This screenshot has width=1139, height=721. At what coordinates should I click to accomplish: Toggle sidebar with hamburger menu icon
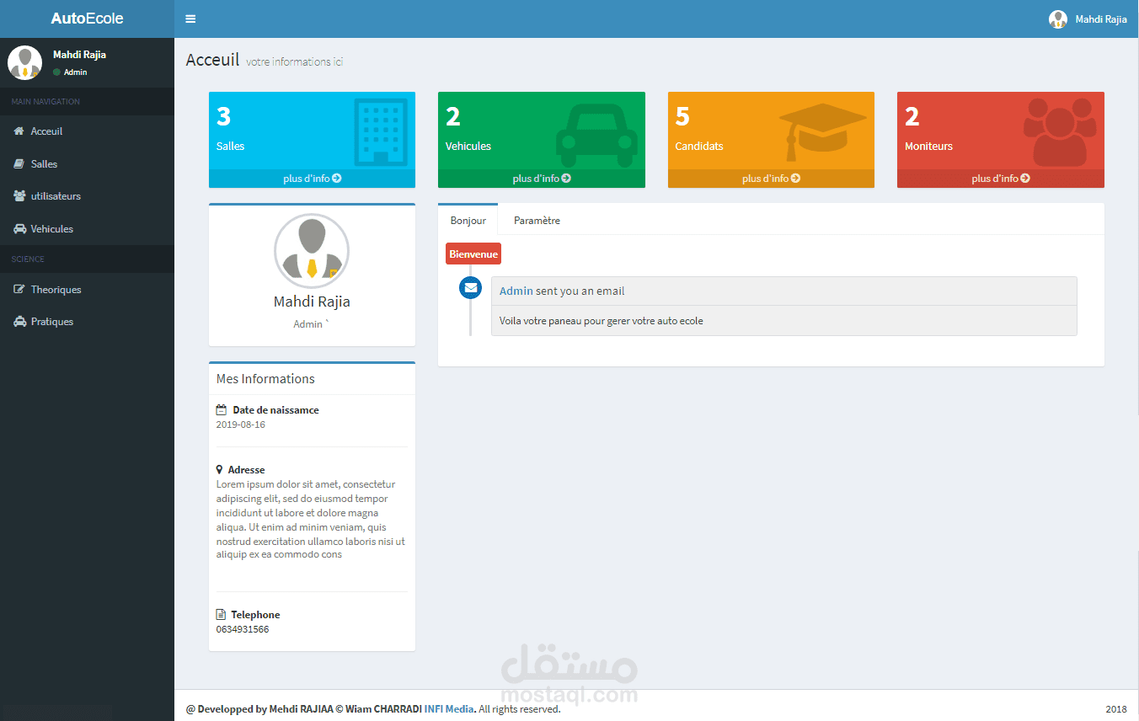(x=190, y=19)
